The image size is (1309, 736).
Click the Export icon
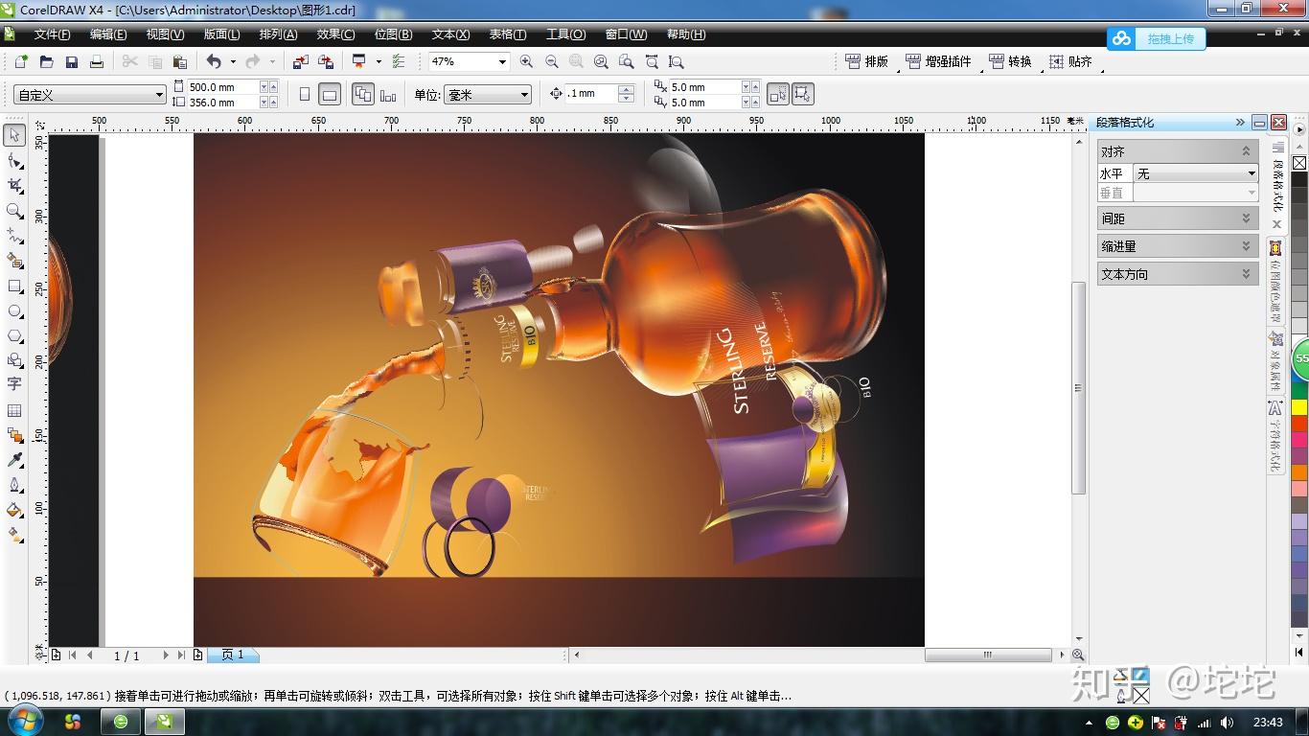(x=325, y=61)
